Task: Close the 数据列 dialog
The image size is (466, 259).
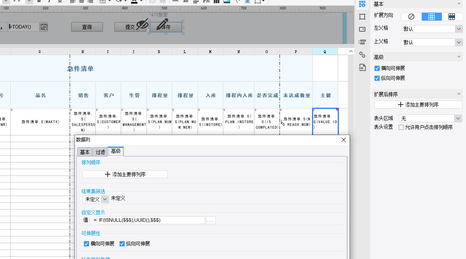Action: 344,140
